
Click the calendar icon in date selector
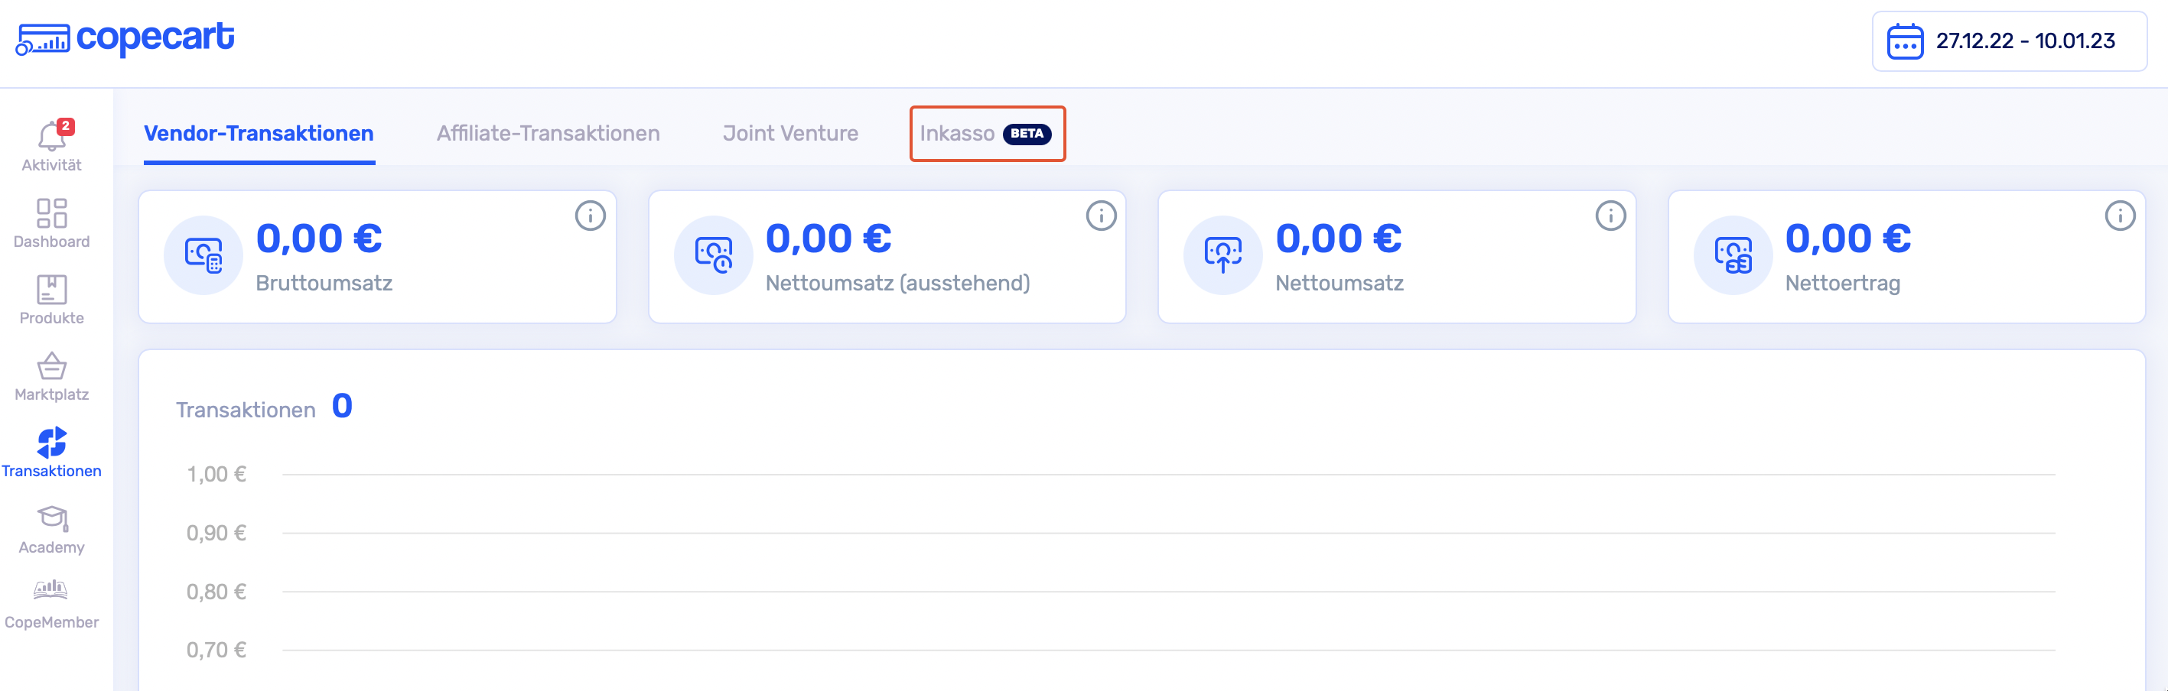pyautogui.click(x=1905, y=41)
